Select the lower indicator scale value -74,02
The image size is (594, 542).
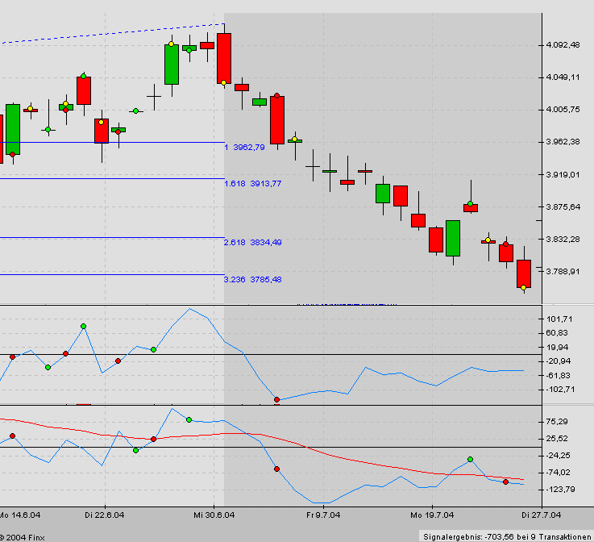(x=559, y=473)
